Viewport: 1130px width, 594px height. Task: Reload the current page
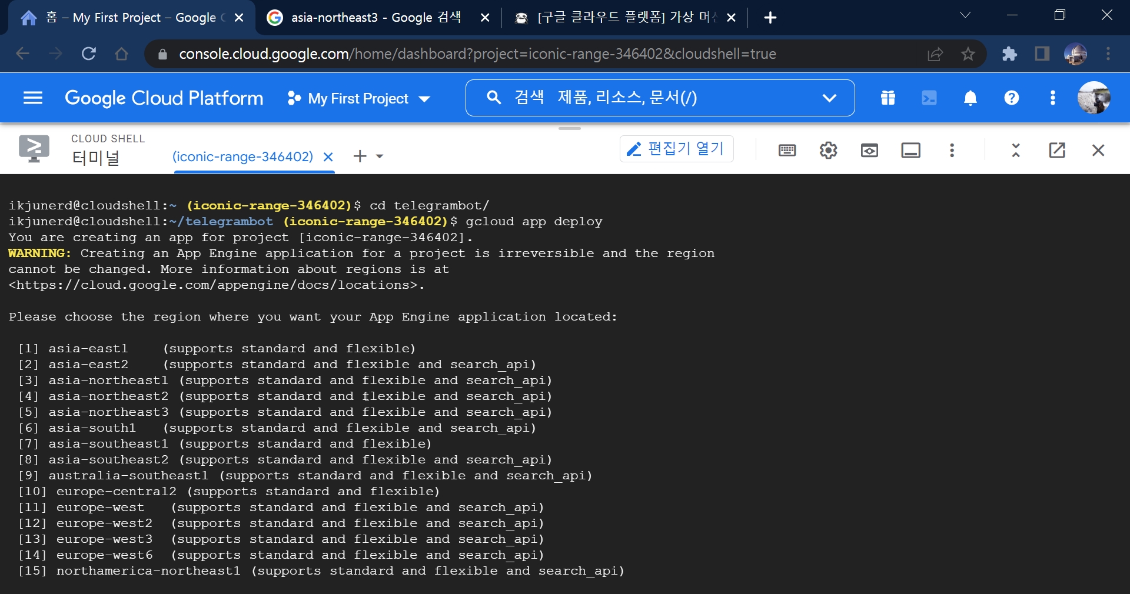point(88,54)
